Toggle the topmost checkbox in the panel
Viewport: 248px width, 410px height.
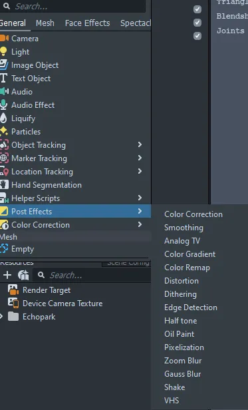point(197,9)
